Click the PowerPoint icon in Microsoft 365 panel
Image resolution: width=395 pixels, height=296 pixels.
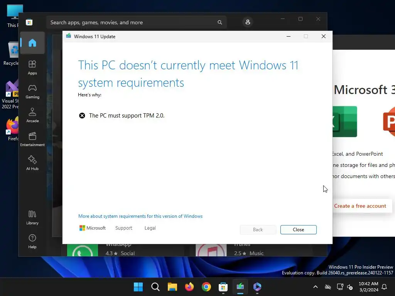click(389, 122)
